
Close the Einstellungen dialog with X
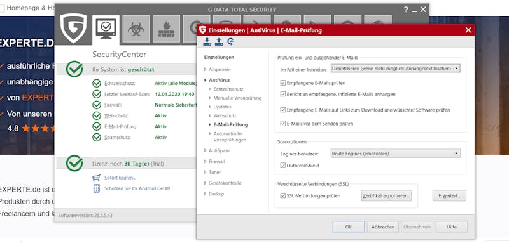[x=468, y=30]
